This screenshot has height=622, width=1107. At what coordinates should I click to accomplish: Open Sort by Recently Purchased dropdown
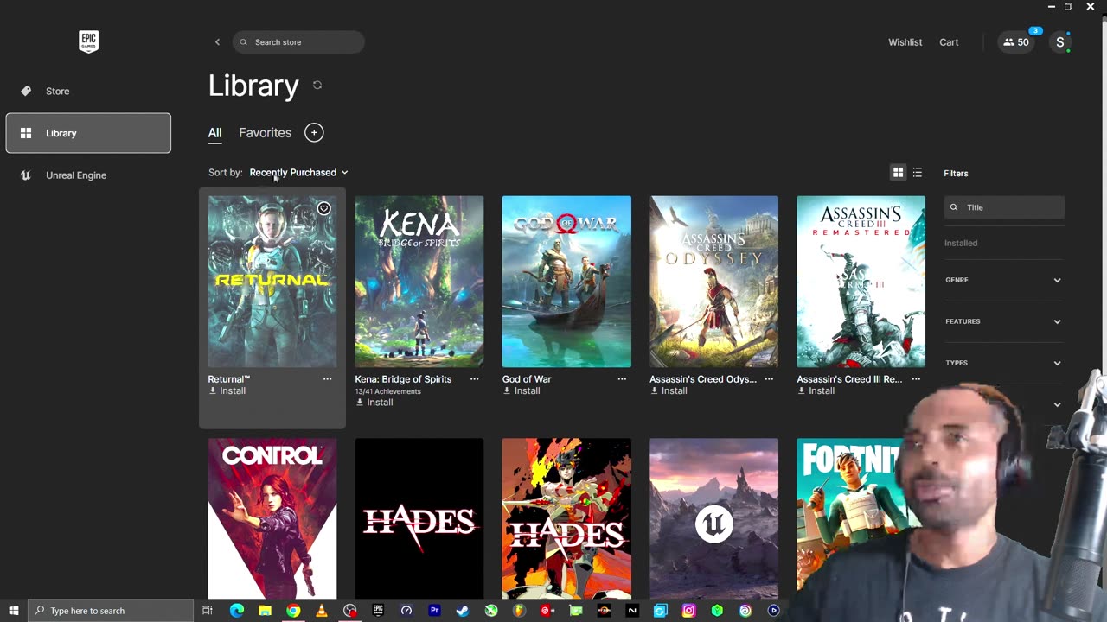[298, 172]
